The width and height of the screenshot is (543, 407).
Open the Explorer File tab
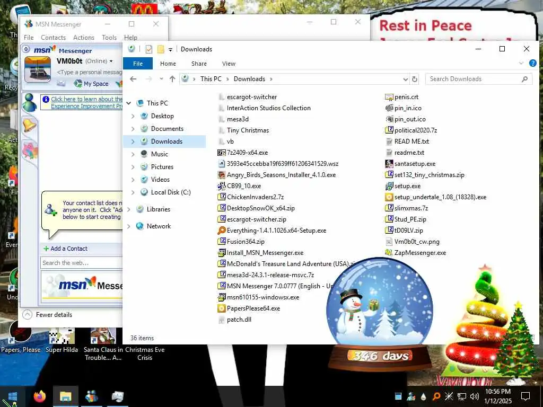coord(138,64)
